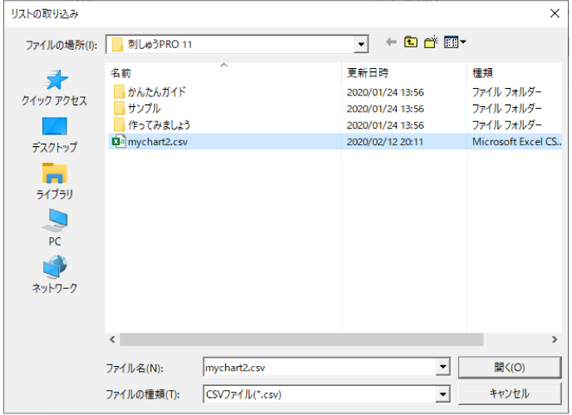This screenshot has height=415, width=572.
Task: Select the 作ってみましょう folder icon
Action: [119, 124]
